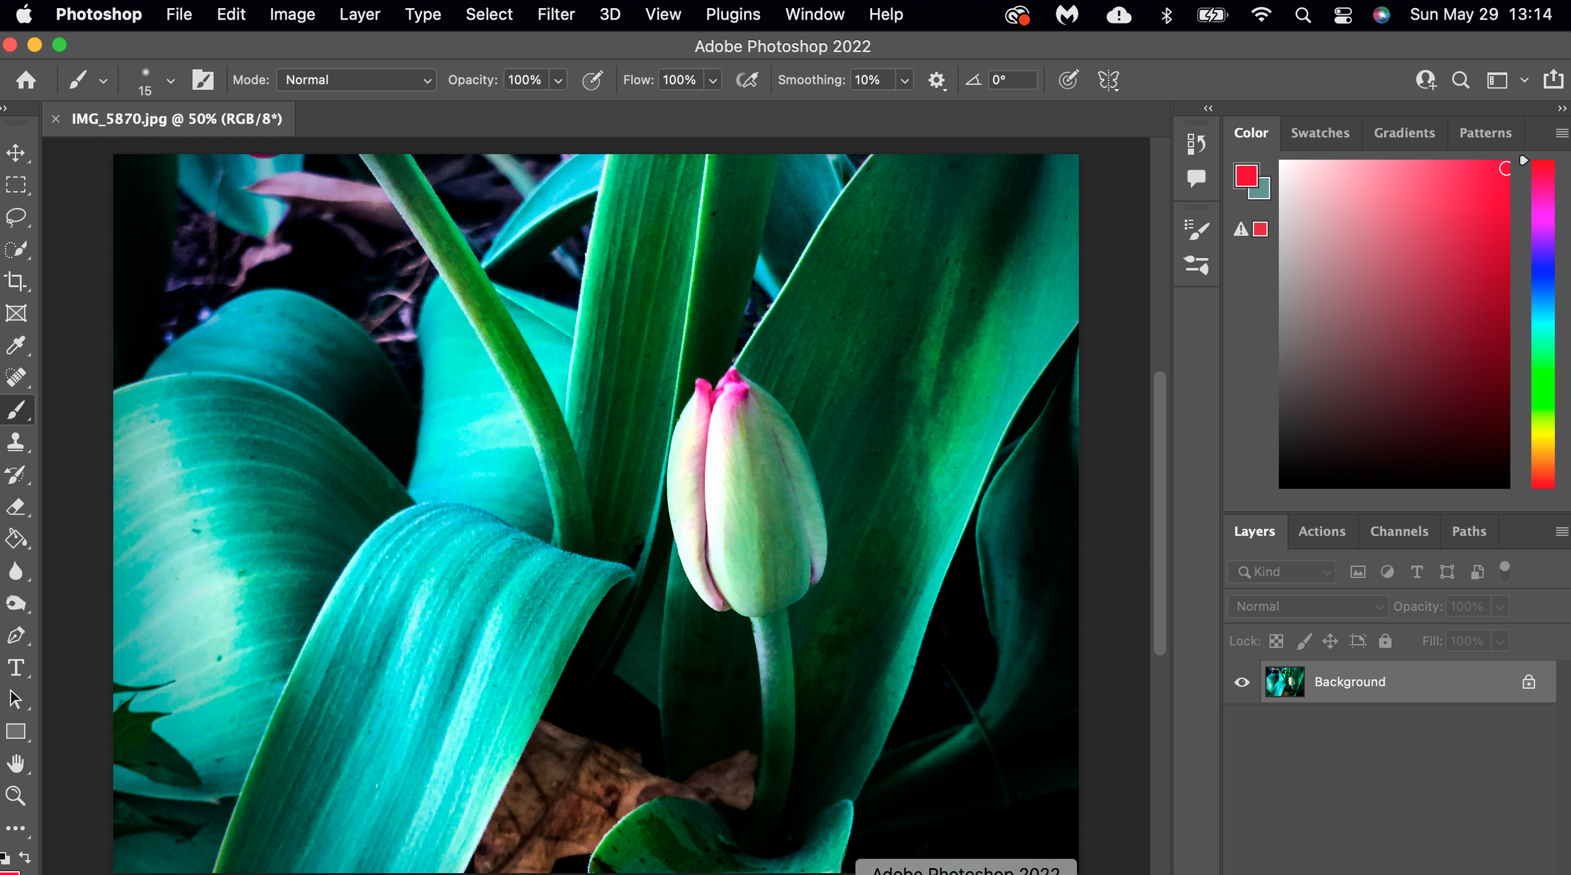Toggle airbrush-style build-up effects
This screenshot has width=1571, height=875.
click(747, 80)
